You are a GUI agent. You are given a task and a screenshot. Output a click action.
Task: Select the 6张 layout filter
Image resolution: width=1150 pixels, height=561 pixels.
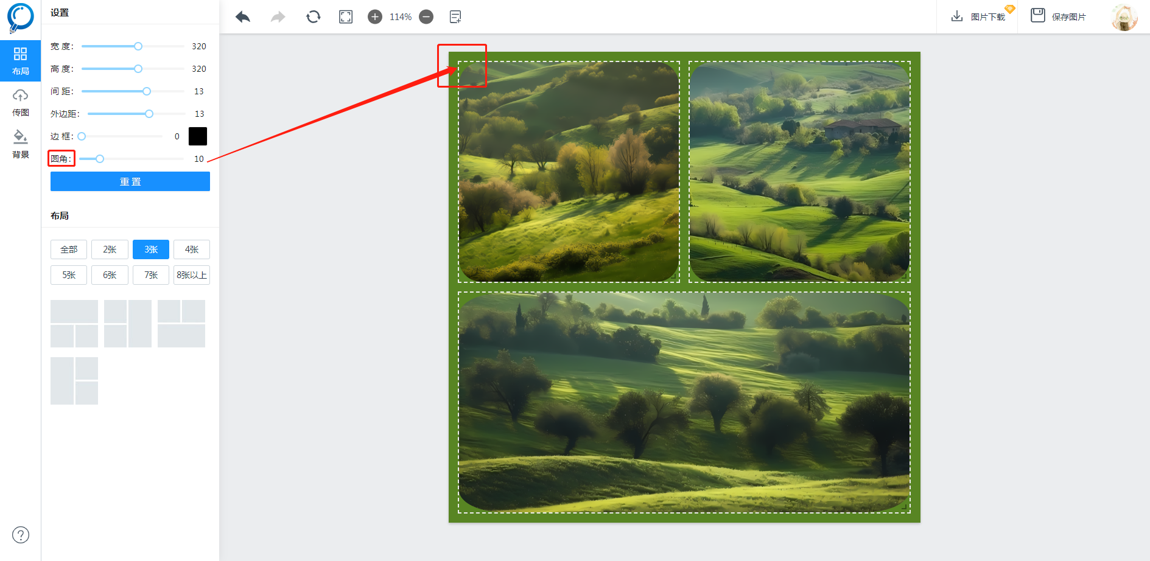coord(110,275)
